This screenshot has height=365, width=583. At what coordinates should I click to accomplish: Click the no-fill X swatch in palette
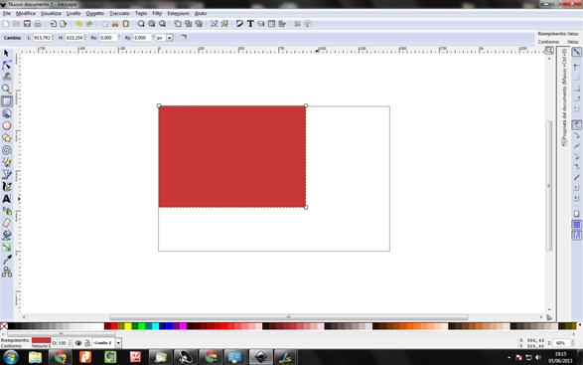pyautogui.click(x=4, y=326)
